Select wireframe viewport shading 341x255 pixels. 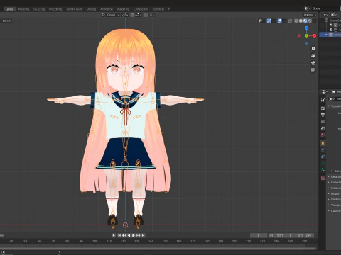coord(296,21)
